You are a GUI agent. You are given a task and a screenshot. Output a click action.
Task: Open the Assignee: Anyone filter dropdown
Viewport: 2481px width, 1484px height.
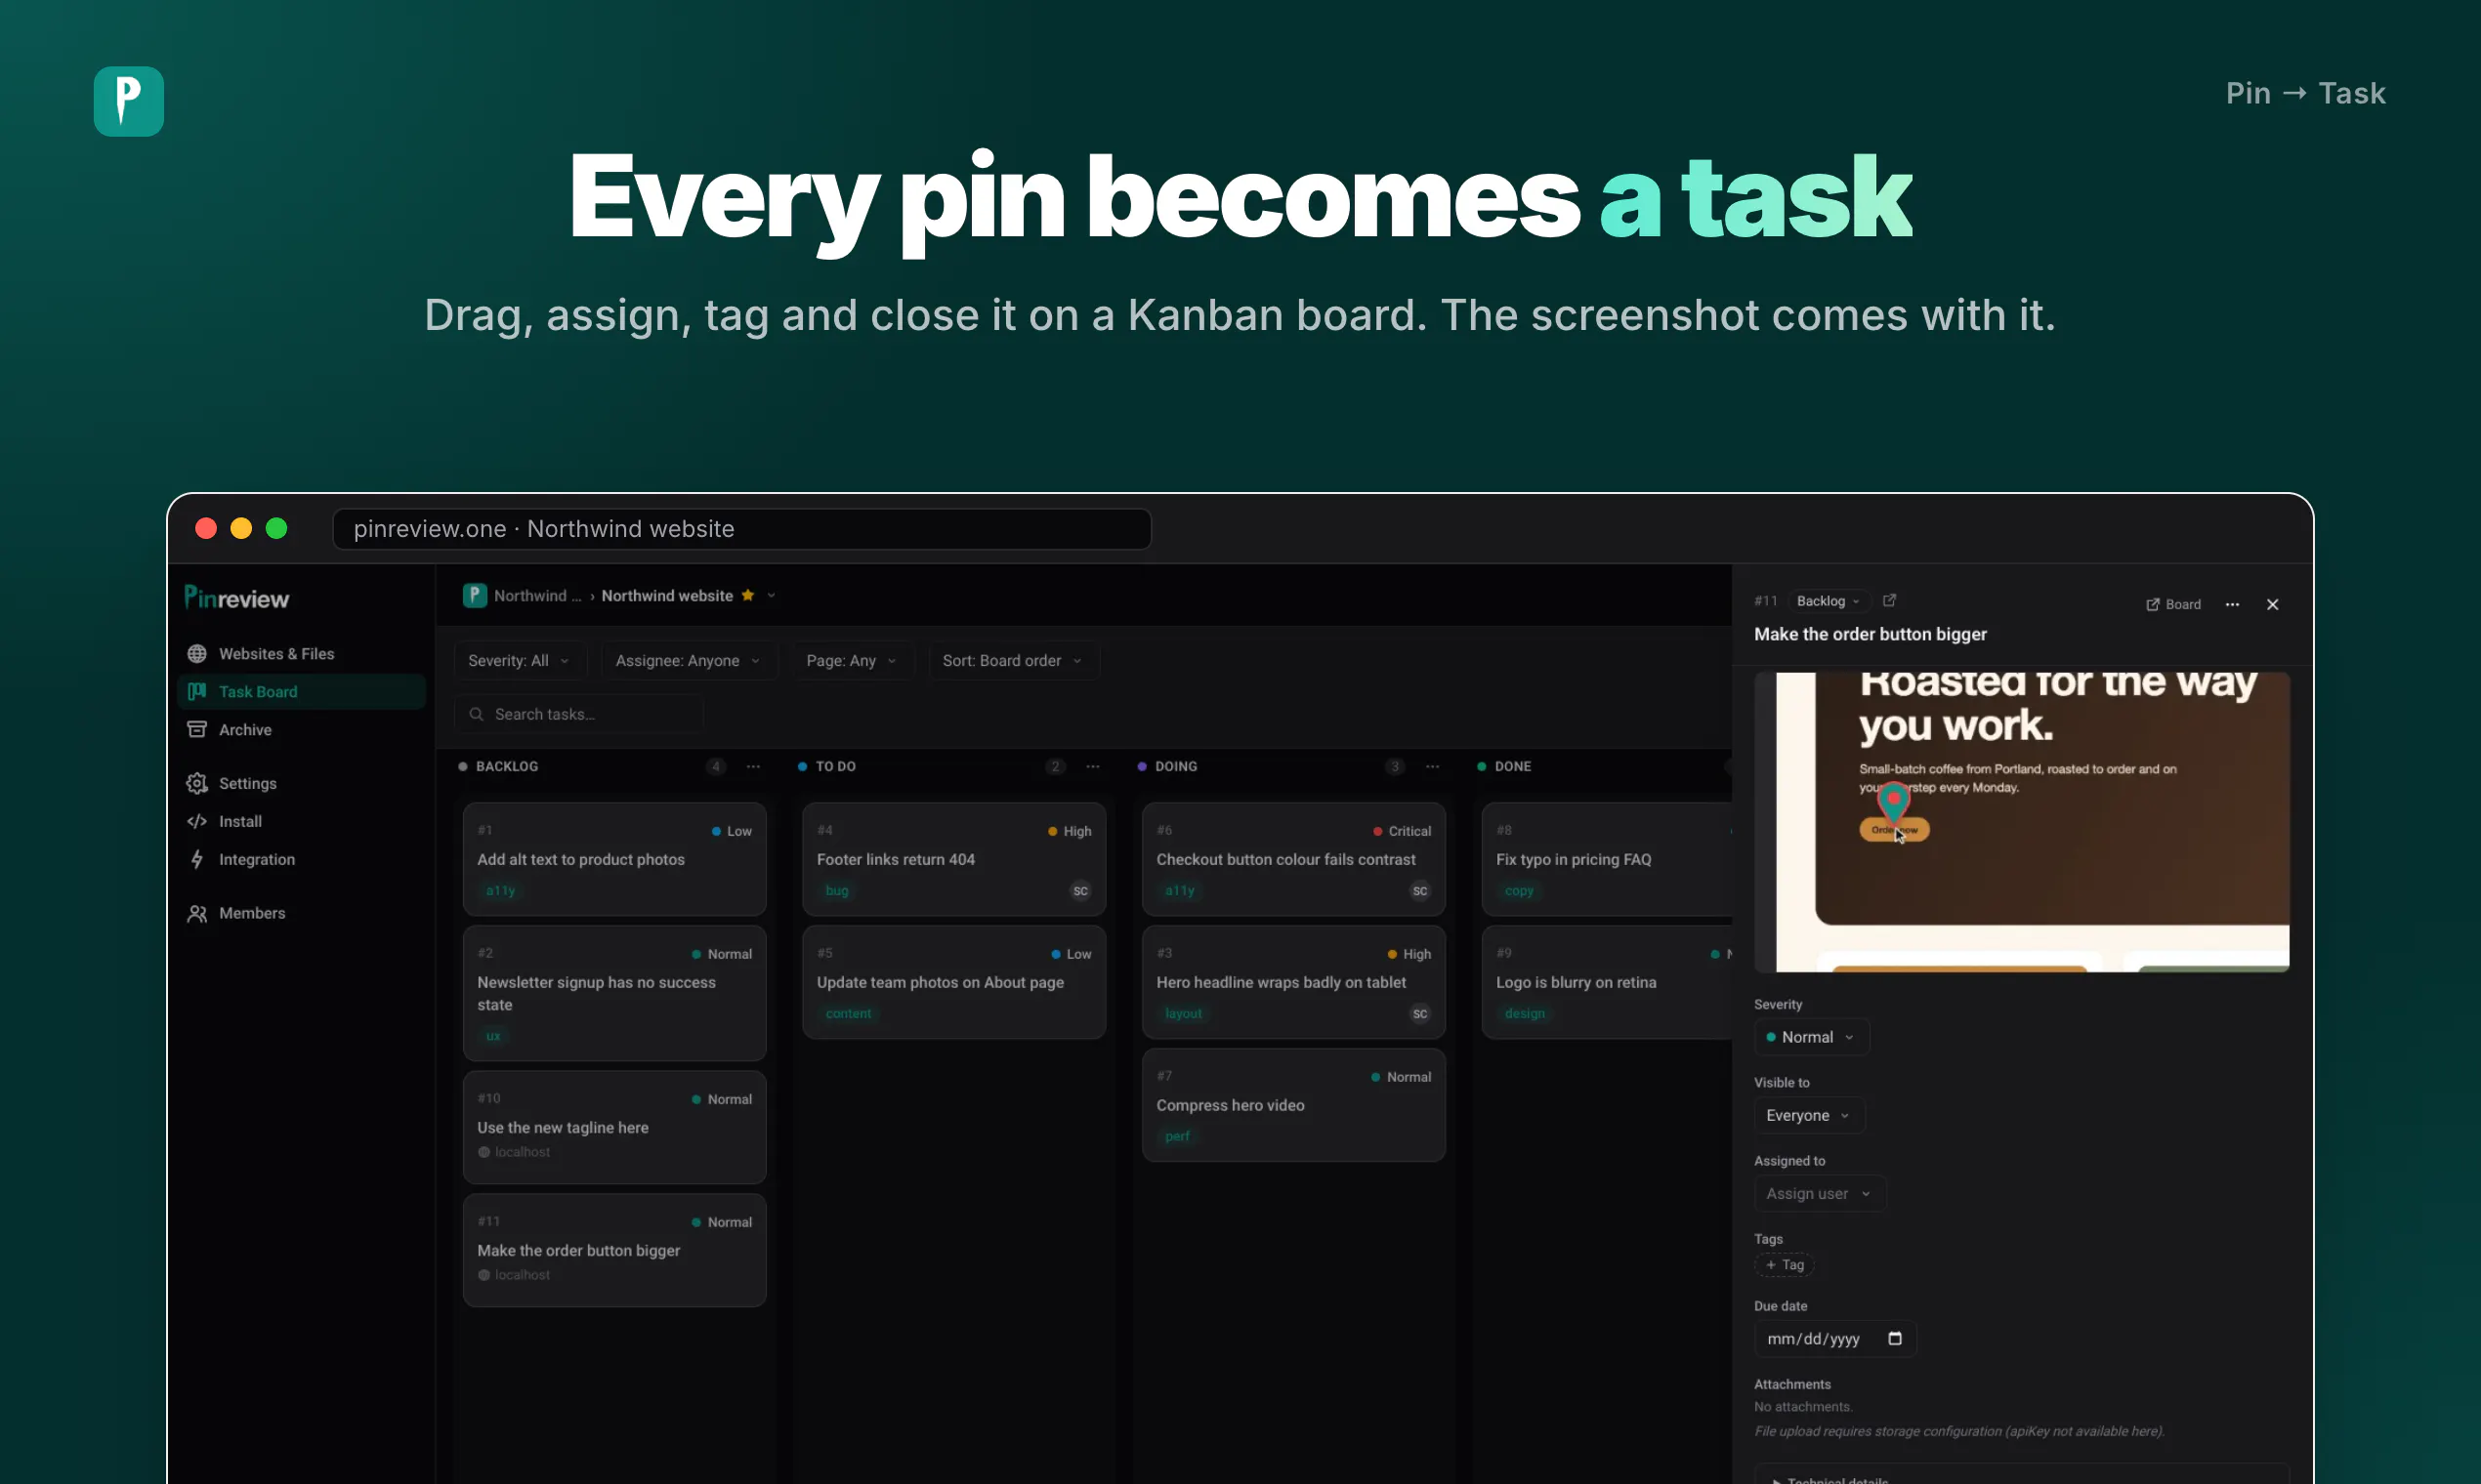tap(689, 660)
